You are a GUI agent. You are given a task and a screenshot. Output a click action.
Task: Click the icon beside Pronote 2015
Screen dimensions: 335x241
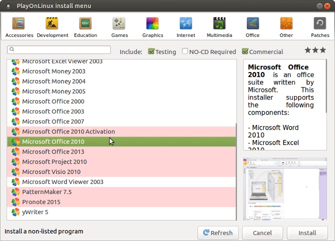15,202
